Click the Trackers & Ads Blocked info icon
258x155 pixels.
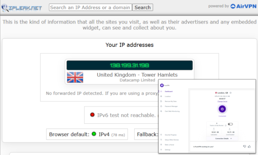click(225, 126)
